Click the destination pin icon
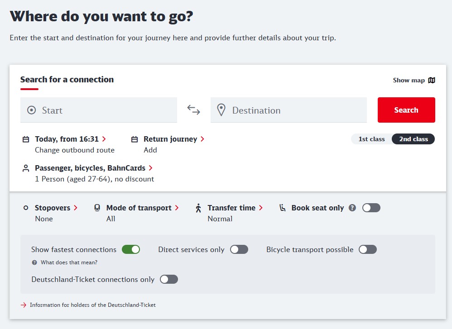The image size is (452, 329). (x=221, y=110)
